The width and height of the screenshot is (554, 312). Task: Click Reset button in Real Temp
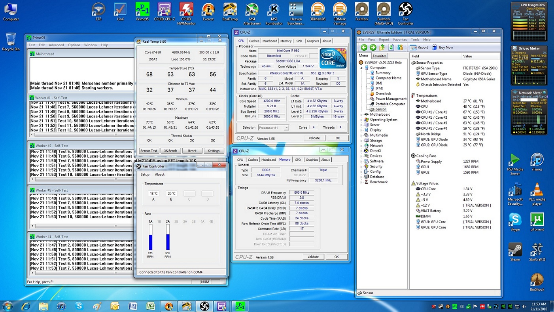tap(192, 151)
